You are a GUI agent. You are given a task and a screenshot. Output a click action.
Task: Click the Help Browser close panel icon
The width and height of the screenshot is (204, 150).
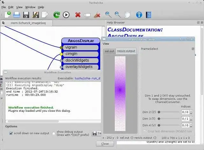coord(202,23)
